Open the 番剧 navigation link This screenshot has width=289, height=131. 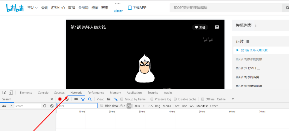(x=45, y=8)
